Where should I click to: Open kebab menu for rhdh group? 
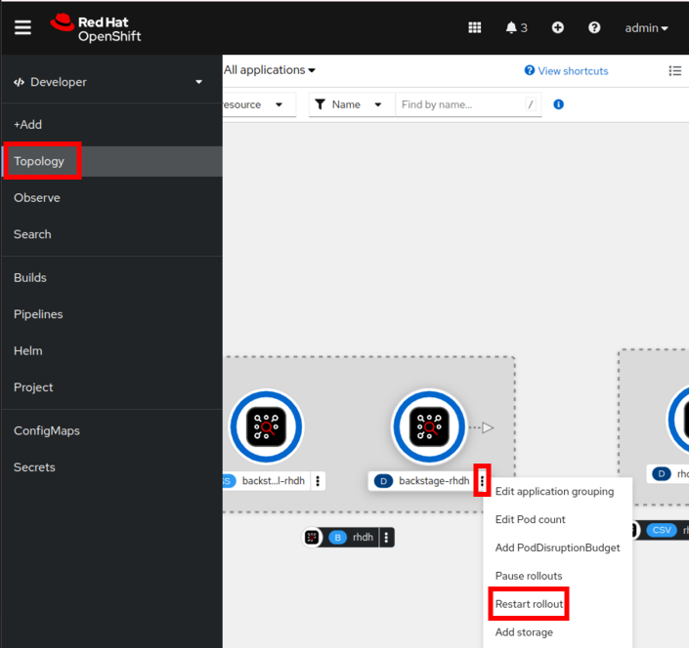click(386, 537)
